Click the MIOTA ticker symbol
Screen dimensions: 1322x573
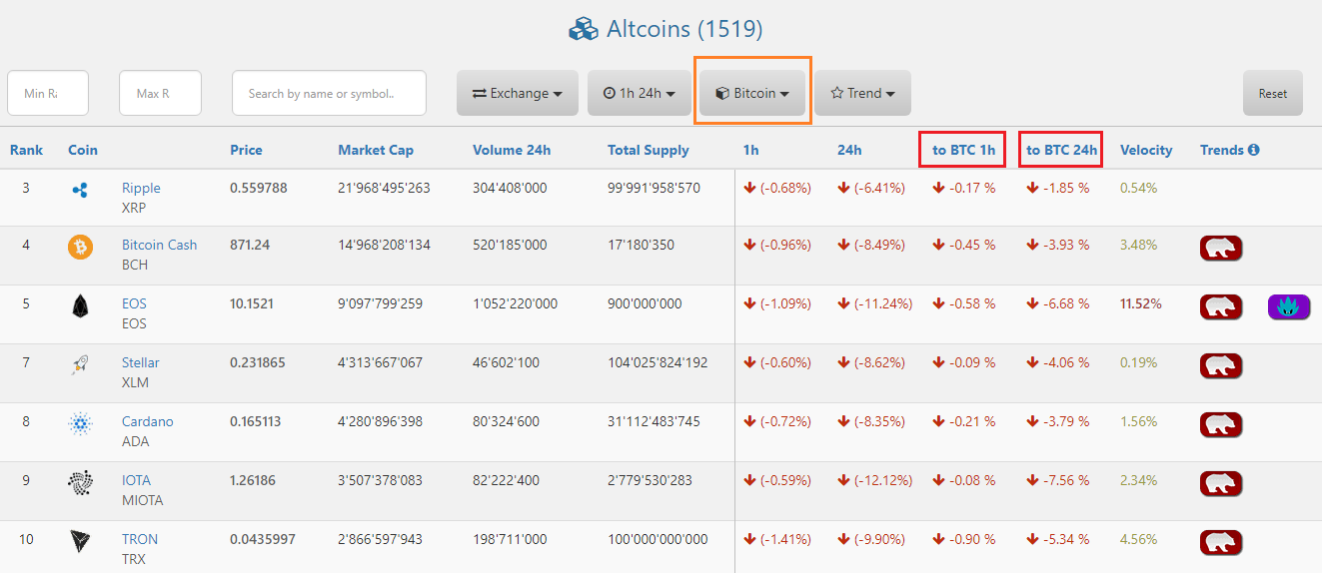[x=142, y=500]
